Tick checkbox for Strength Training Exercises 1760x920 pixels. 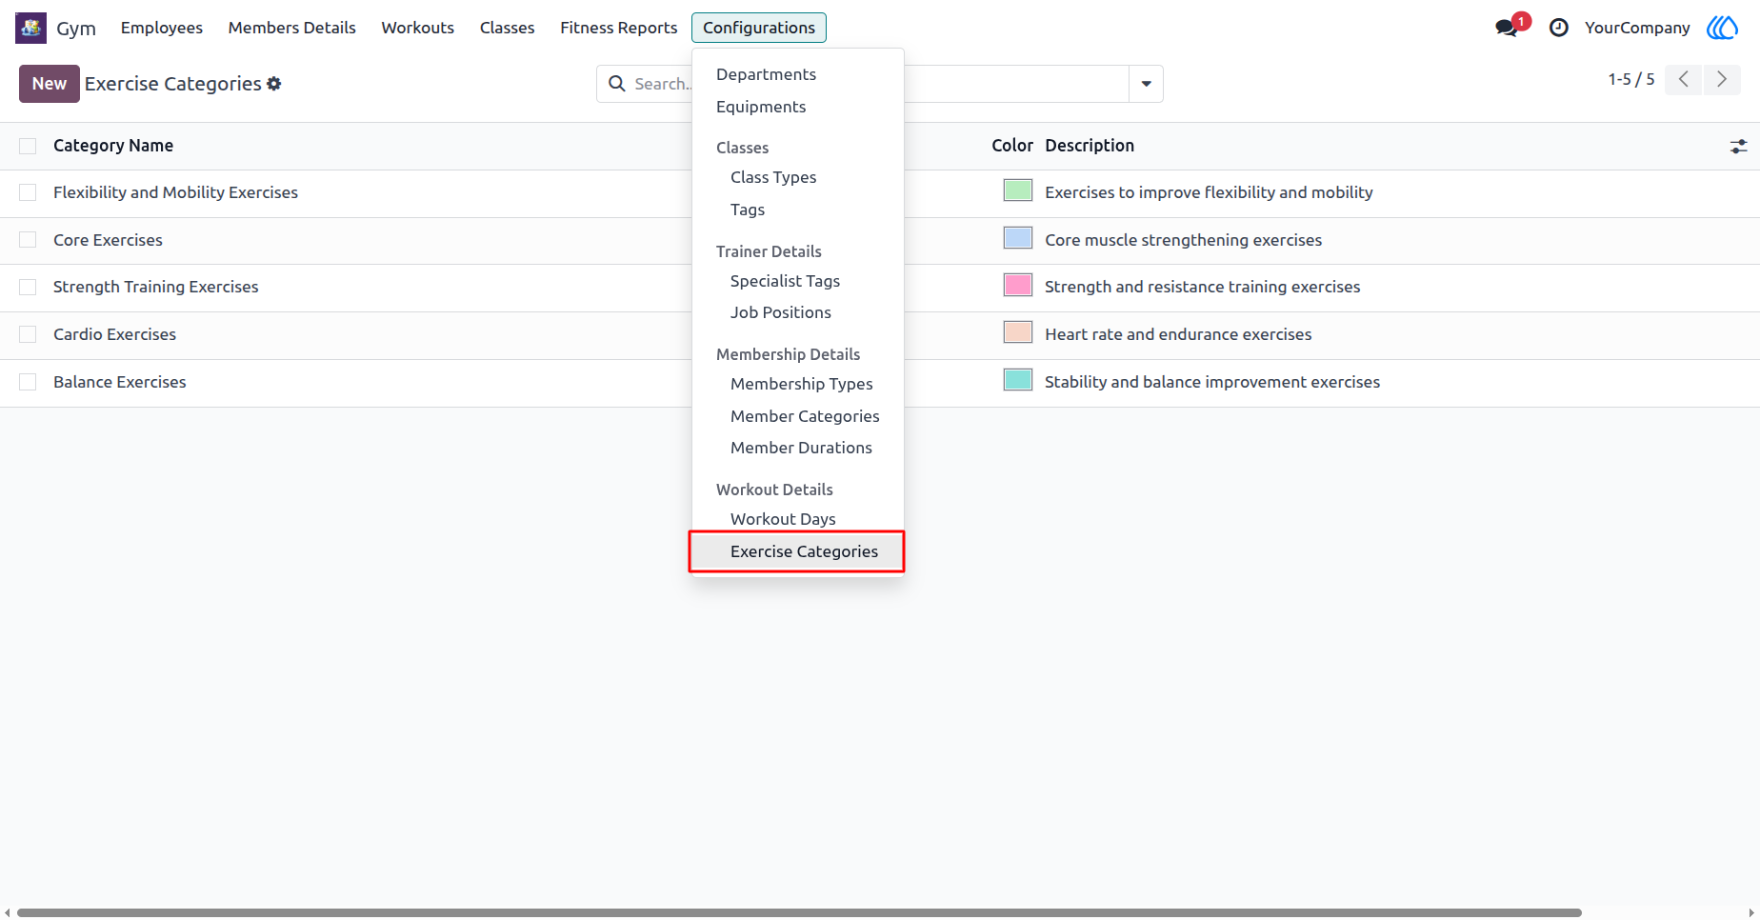coord(28,287)
